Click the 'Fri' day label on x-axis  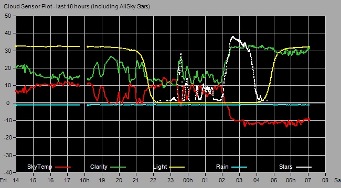3,180
